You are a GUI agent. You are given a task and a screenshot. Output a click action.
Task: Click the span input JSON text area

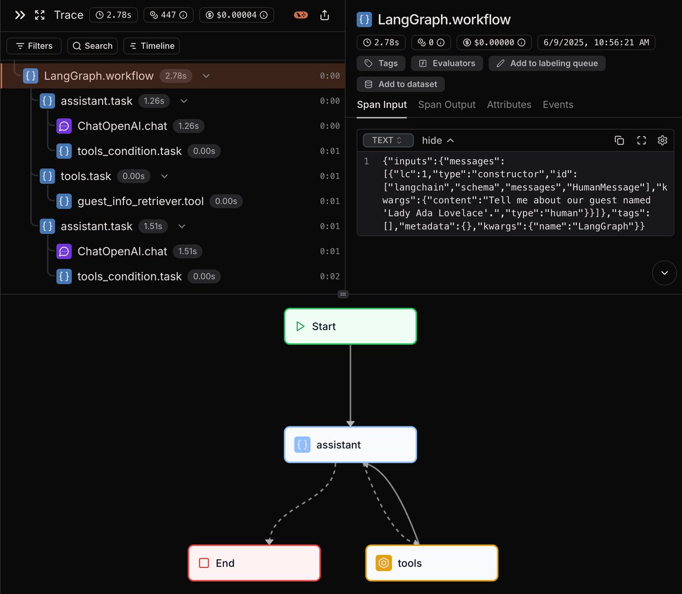click(515, 194)
